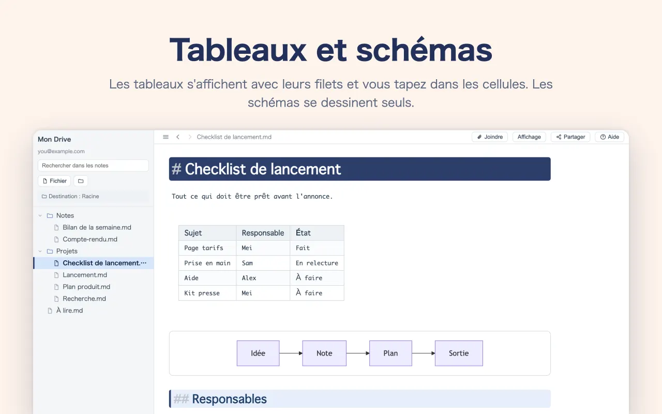Open the Compte-rendu.md note

click(x=94, y=239)
